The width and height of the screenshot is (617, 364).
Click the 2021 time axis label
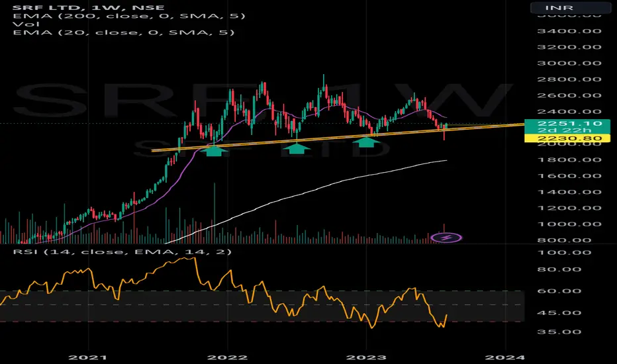click(x=88, y=357)
